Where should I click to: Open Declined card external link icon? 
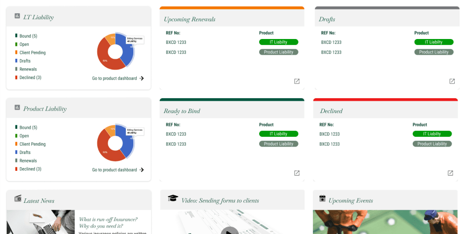point(450,173)
